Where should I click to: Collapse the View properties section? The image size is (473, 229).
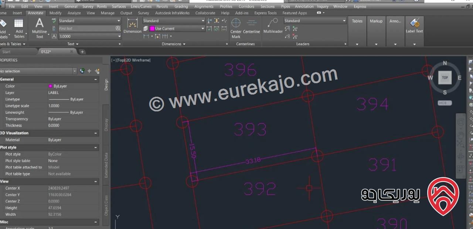click(x=96, y=181)
